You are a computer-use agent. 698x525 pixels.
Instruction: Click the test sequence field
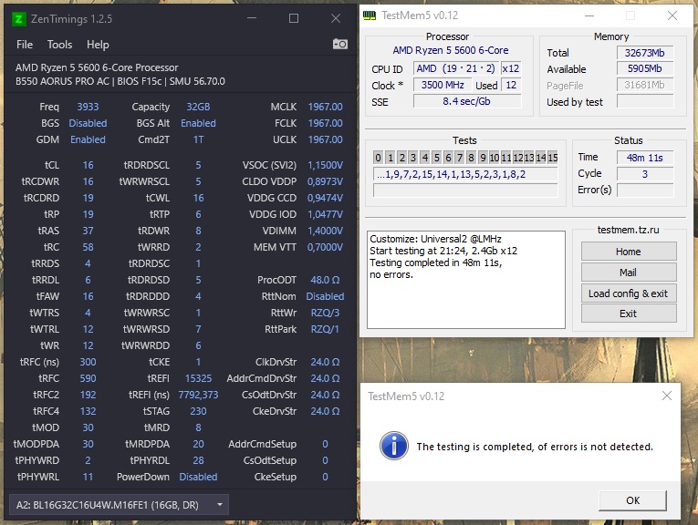(465, 174)
